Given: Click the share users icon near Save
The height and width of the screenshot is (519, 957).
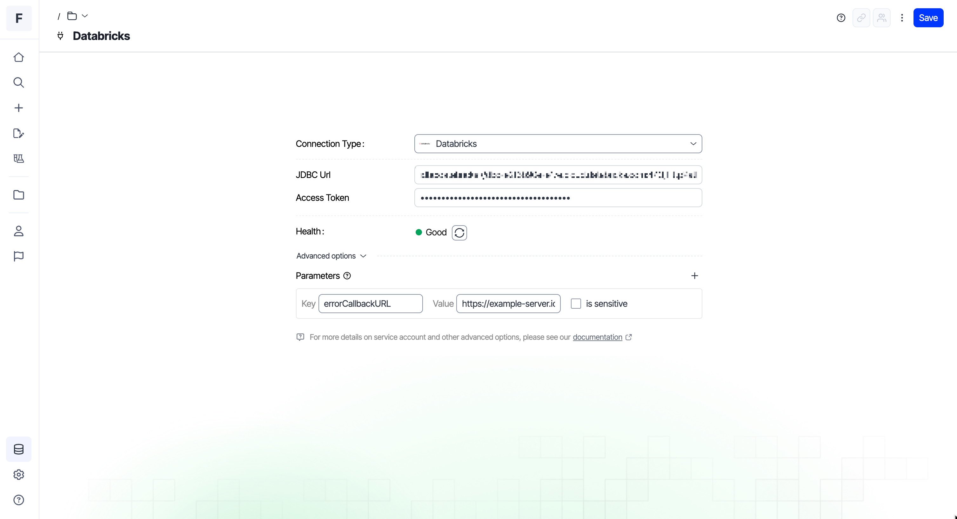Looking at the screenshot, I should point(881,17).
